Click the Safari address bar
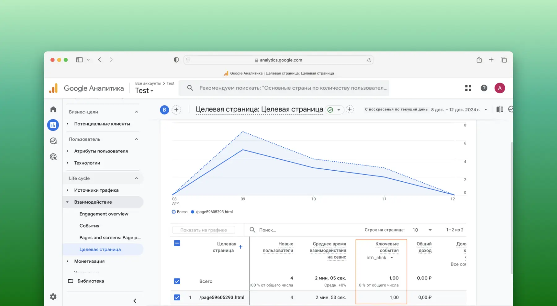557x306 pixels. pos(278,60)
